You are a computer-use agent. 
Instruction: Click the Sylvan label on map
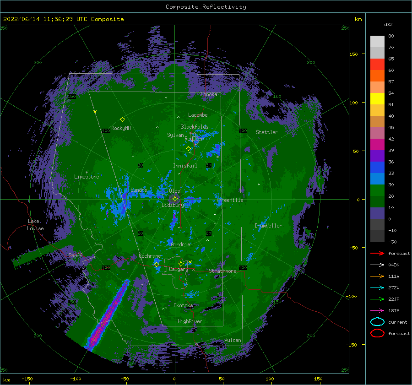pyautogui.click(x=175, y=135)
